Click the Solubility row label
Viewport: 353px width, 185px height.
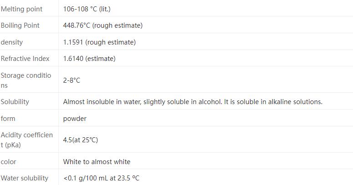click(x=15, y=102)
